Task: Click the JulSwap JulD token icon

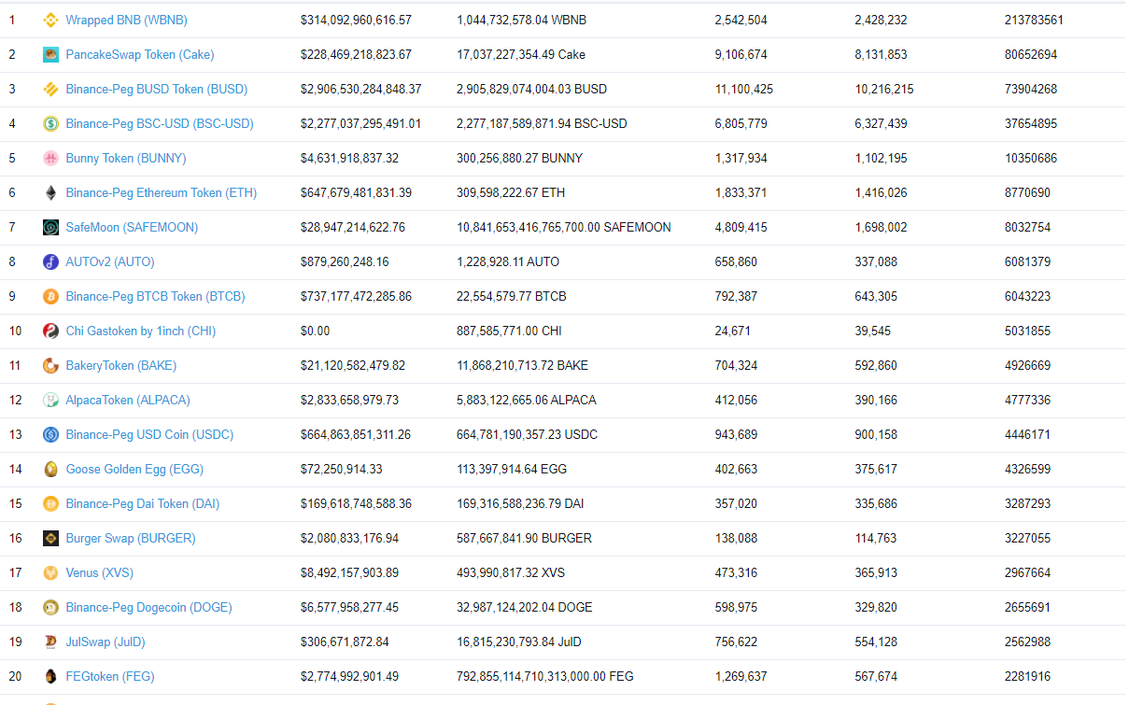Action: 50,642
